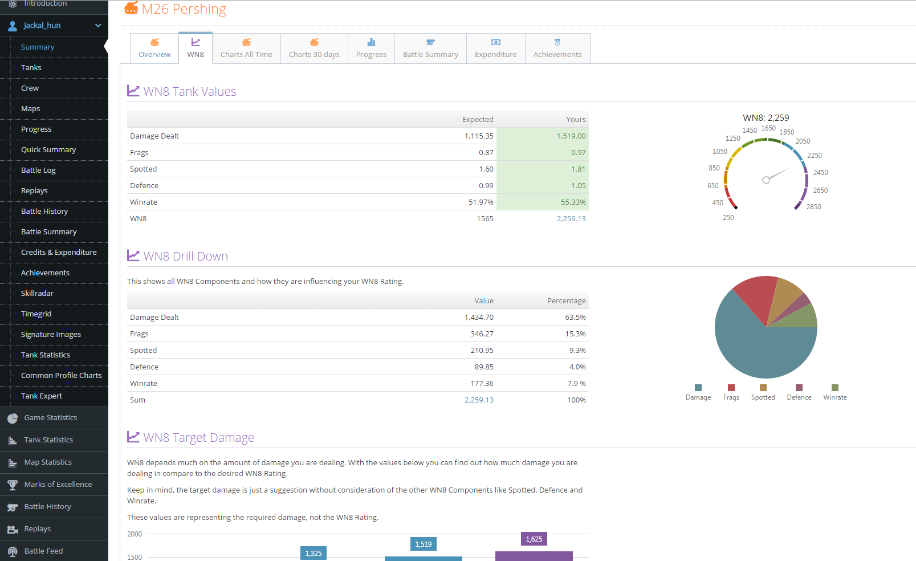Click the 1,325 bar label

(314, 554)
